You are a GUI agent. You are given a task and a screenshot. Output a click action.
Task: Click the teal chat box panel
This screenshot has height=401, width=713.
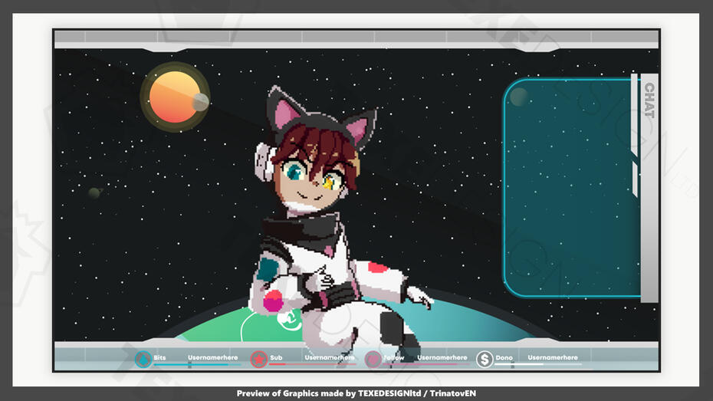(567, 188)
